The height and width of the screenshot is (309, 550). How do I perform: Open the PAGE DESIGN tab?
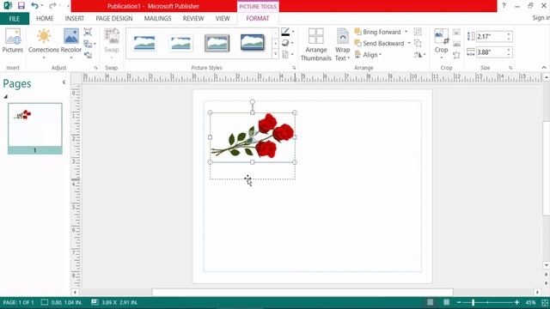point(114,19)
